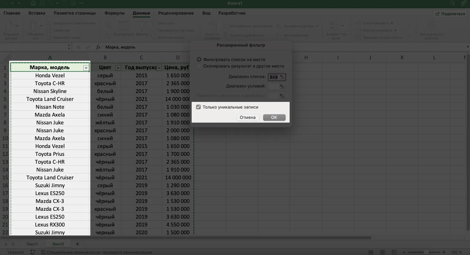
Task: Expand filter dropdown for Год выпуска header
Action: click(x=159, y=68)
